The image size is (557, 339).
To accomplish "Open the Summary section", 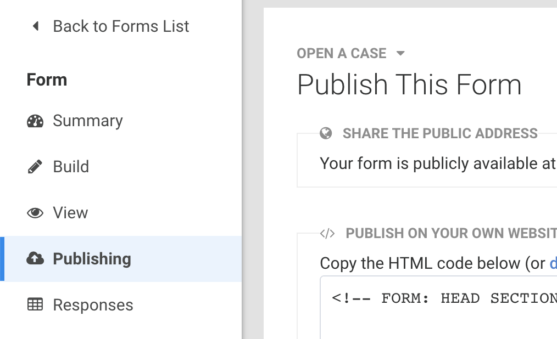I will pyautogui.click(x=88, y=121).
